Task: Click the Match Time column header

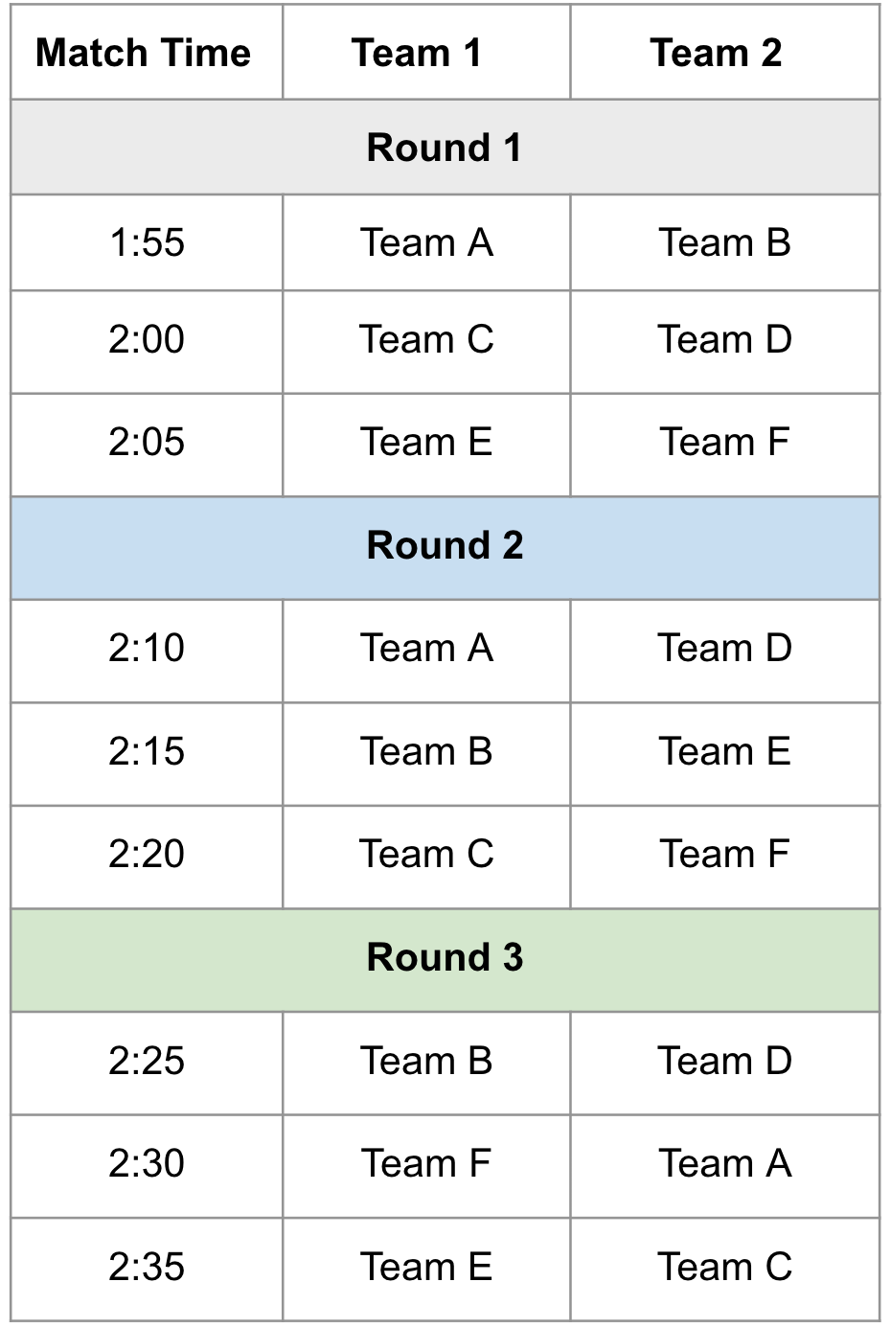Action: (x=144, y=53)
